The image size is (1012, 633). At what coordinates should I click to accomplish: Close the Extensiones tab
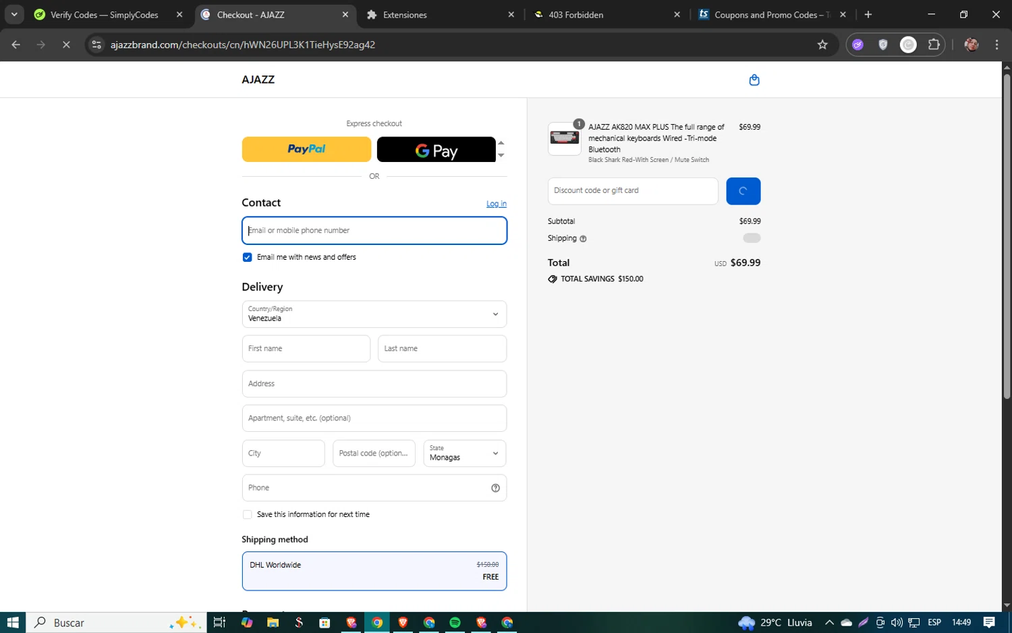[511, 14]
